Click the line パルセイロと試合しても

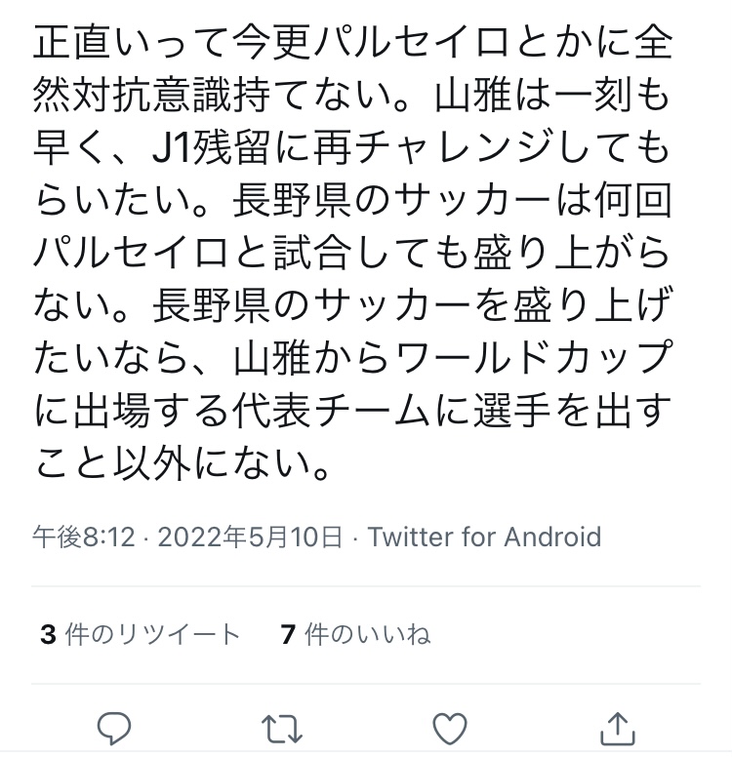tap(251, 253)
